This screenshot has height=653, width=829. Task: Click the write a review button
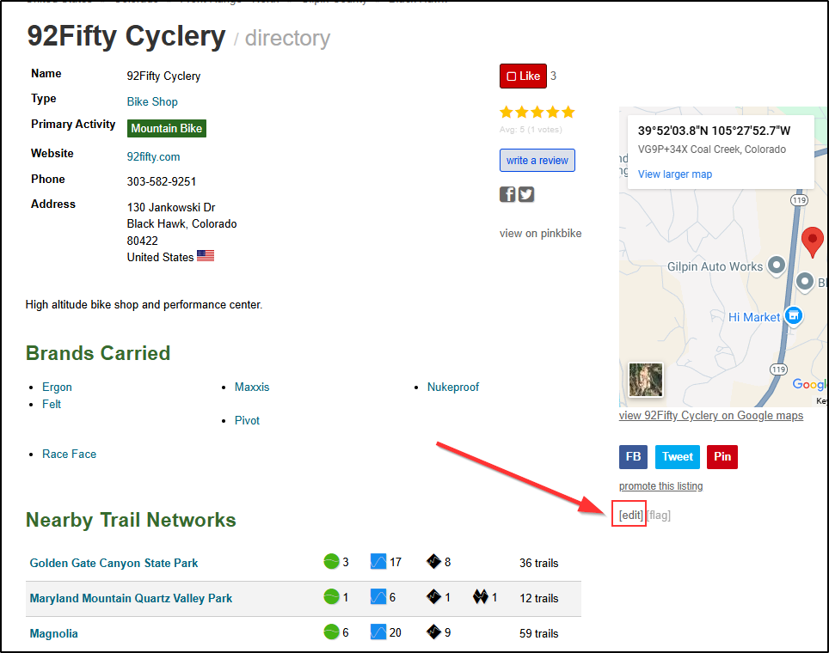click(537, 161)
